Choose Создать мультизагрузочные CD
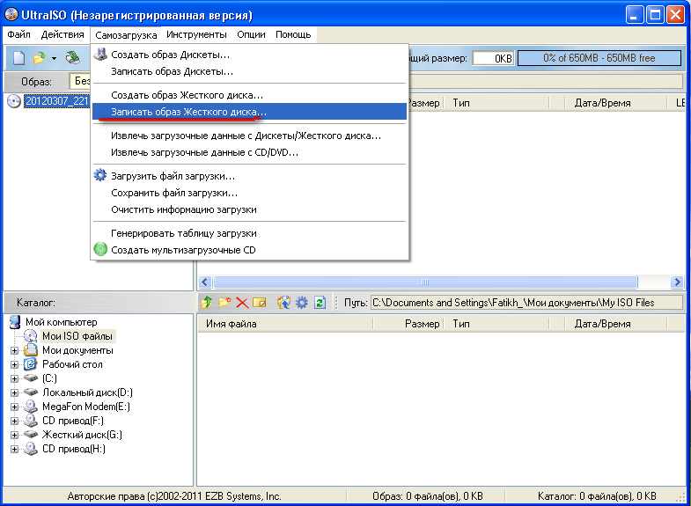Screen dimensions: 691x506 coord(249,250)
